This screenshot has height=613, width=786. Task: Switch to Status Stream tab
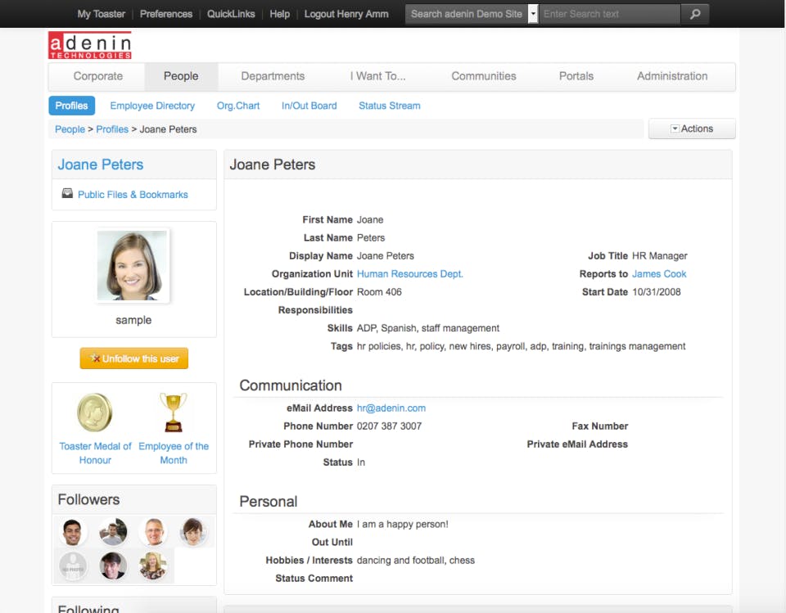(x=390, y=106)
